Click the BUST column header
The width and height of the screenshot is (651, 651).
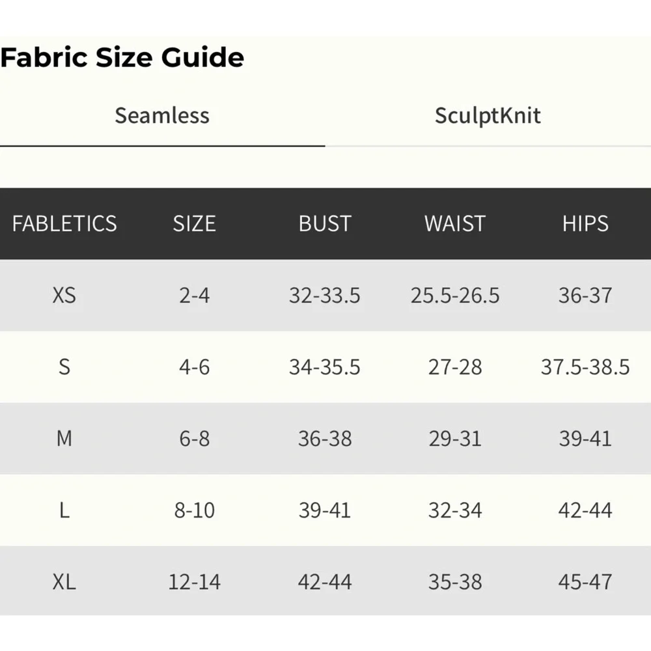(324, 224)
